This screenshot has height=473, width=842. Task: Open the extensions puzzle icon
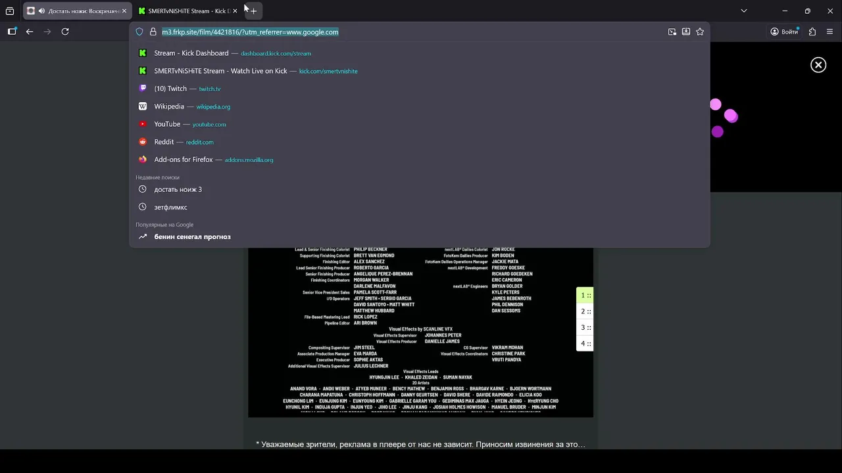click(x=812, y=32)
